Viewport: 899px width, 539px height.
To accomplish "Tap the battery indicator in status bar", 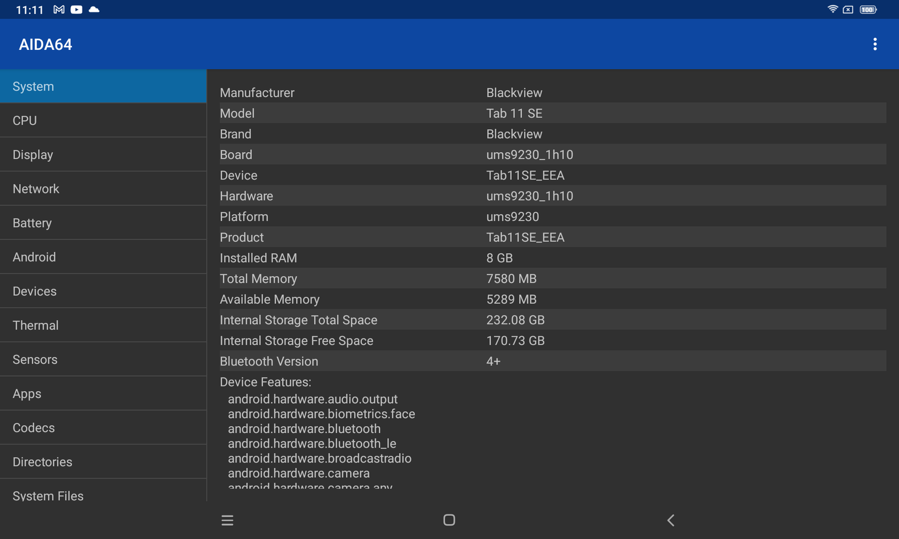I will 868,10.
